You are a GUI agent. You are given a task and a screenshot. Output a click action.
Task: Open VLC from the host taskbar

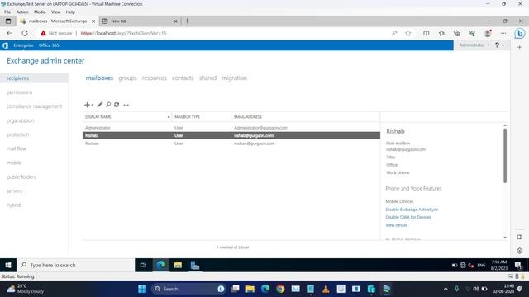coord(326,289)
